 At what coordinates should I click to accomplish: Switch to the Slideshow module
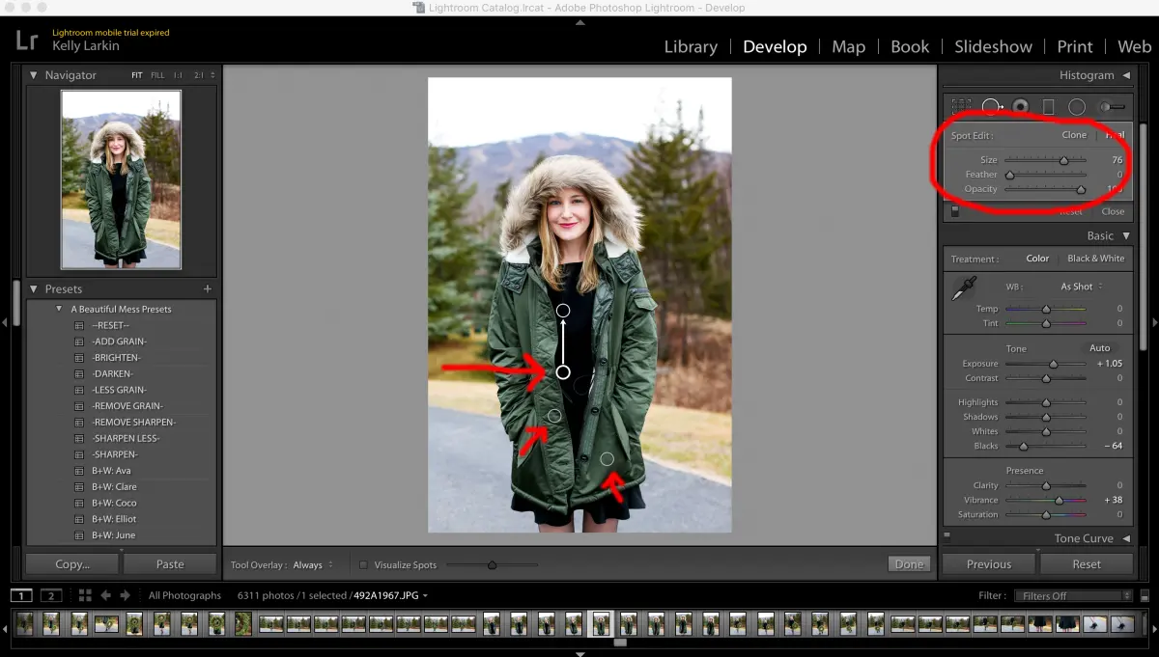point(994,46)
